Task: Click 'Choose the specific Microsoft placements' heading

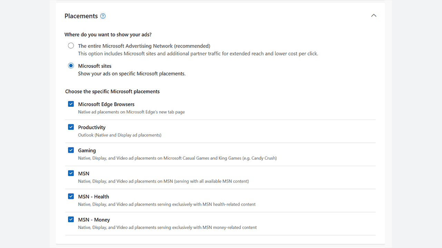Action: point(113,92)
